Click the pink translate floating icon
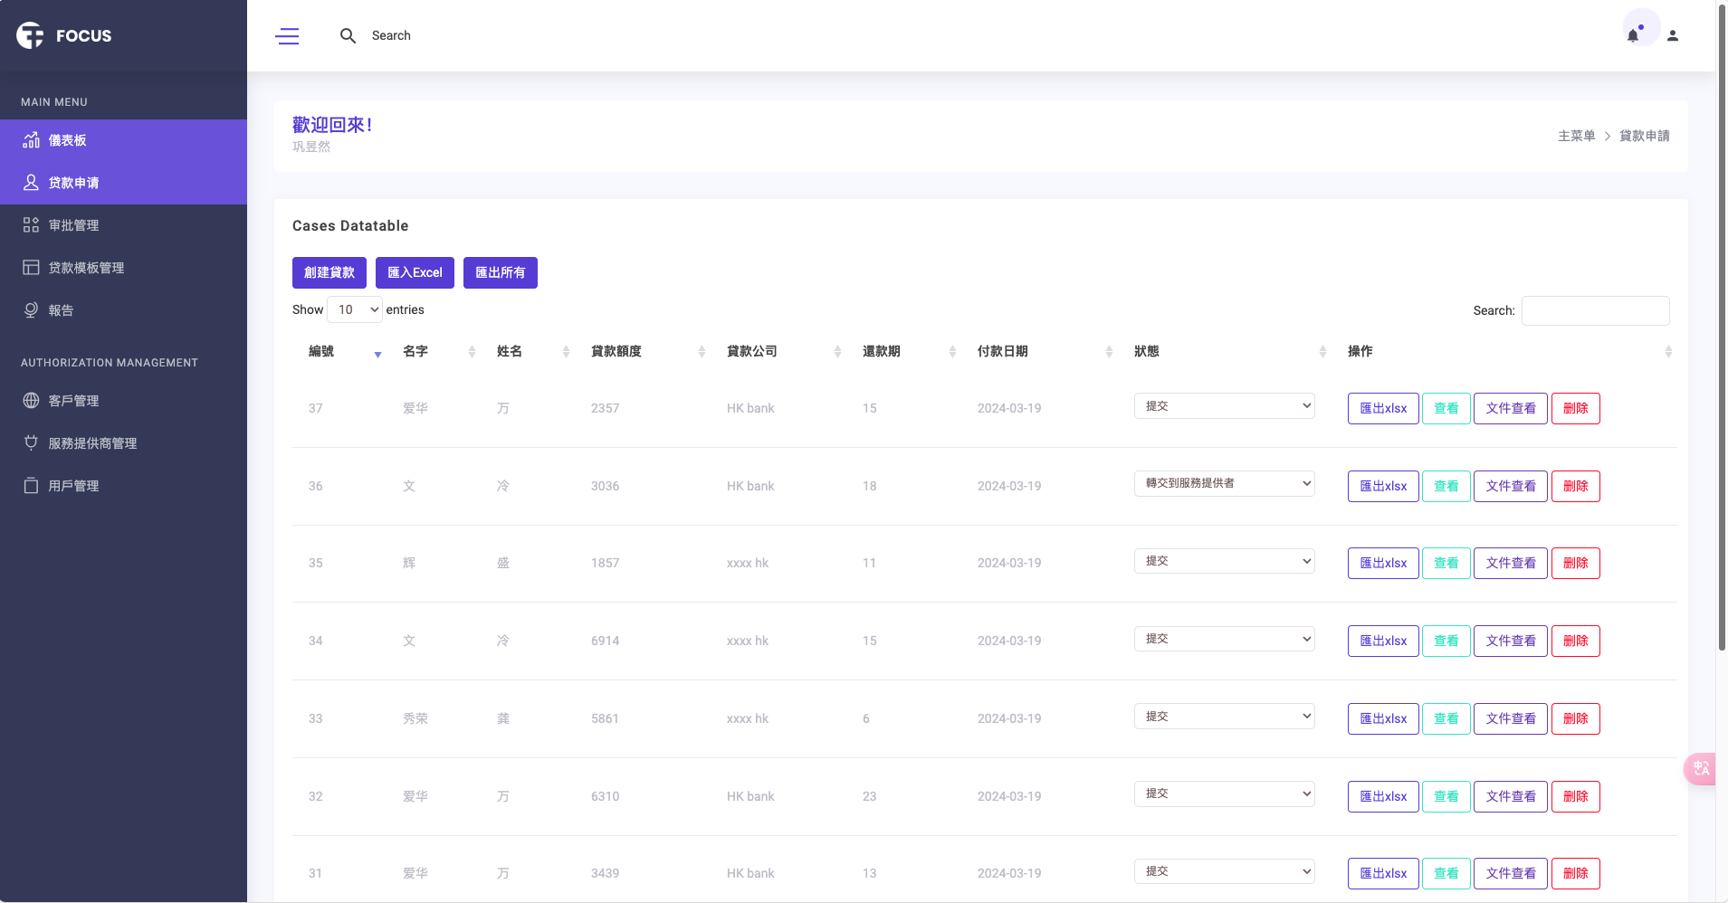 [x=1701, y=769]
